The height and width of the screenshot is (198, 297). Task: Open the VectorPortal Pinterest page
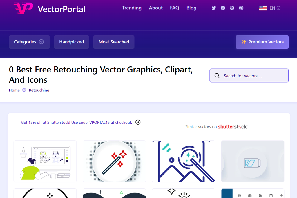coord(241,8)
